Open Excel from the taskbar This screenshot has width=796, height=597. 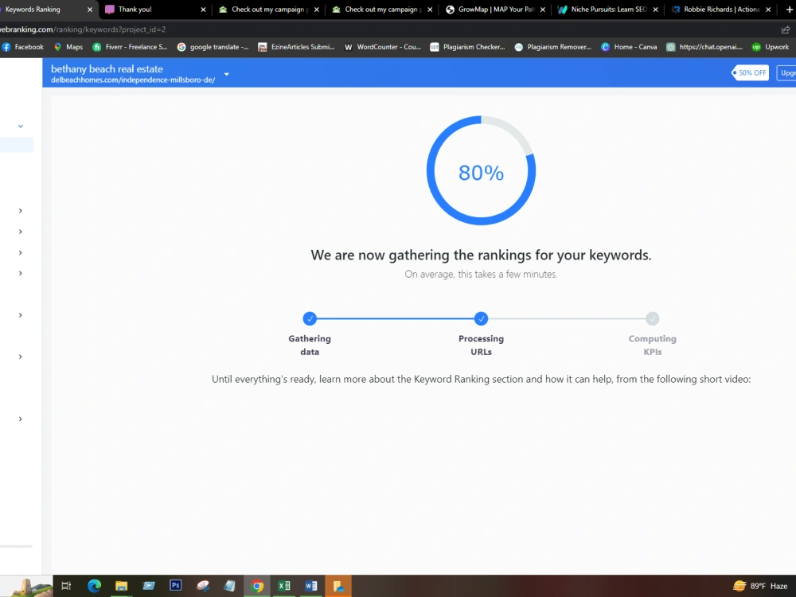pyautogui.click(x=284, y=586)
